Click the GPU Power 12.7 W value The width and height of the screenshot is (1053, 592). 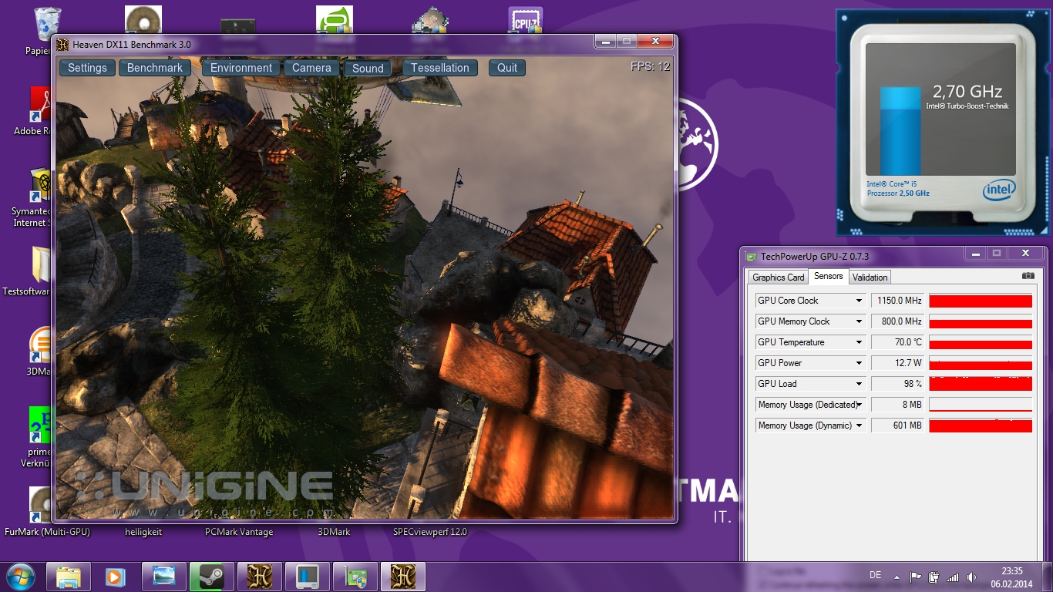click(897, 363)
